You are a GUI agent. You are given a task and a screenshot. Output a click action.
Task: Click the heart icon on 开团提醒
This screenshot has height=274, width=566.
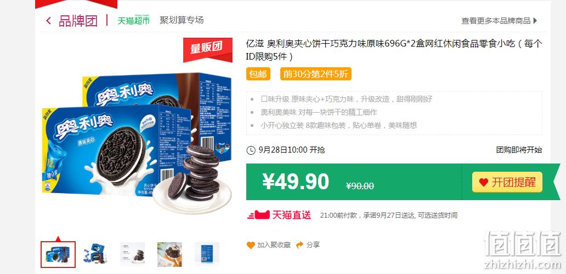[x=483, y=183]
